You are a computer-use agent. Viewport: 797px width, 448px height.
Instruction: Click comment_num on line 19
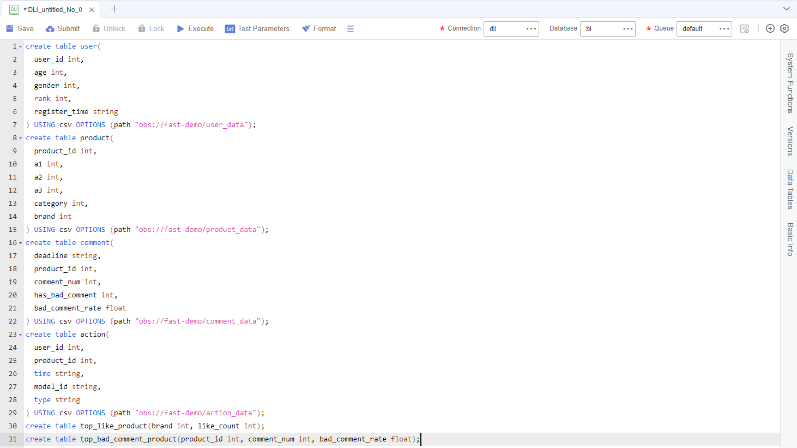tap(57, 282)
